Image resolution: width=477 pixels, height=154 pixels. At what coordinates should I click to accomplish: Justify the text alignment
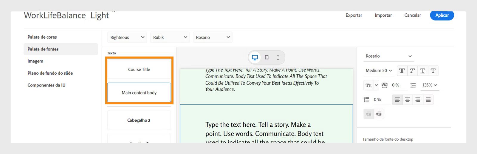pos(428,100)
